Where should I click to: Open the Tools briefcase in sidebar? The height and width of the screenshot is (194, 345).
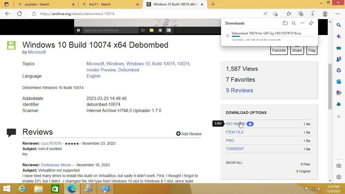click(x=339, y=48)
